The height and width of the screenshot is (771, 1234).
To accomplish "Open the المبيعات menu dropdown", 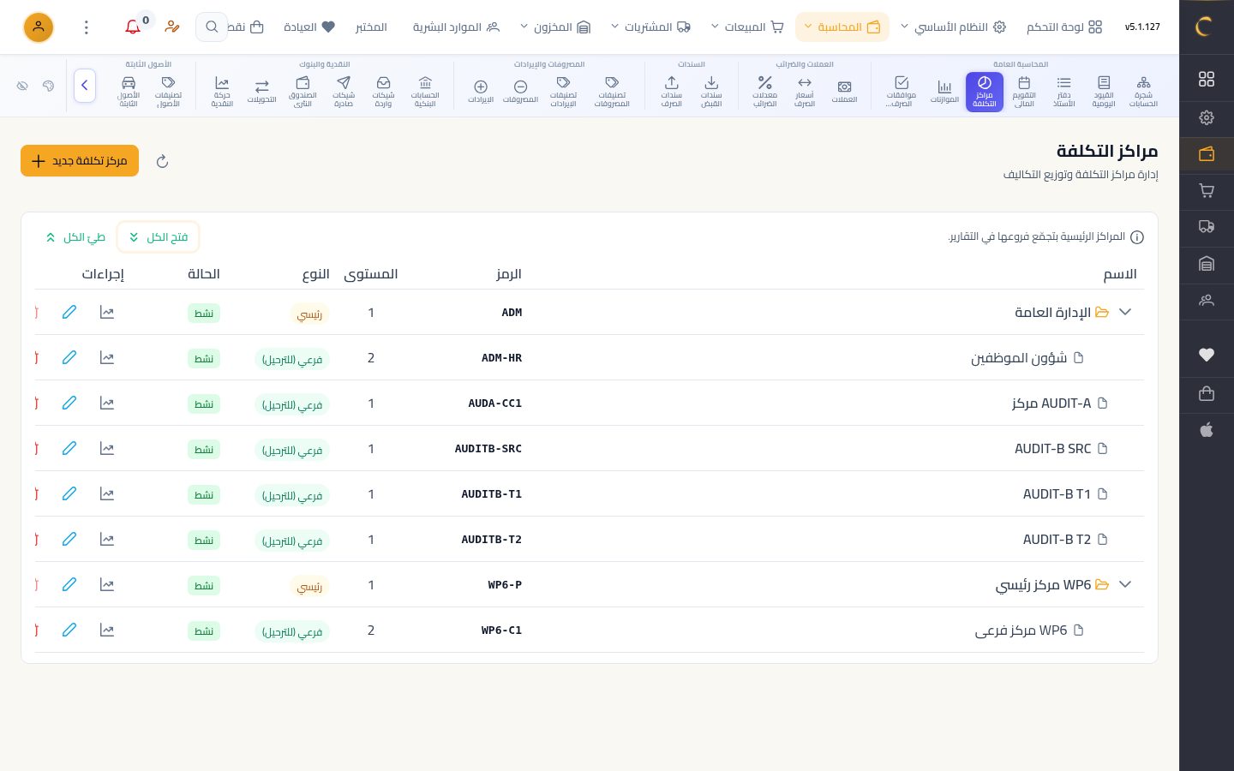I will click(747, 27).
